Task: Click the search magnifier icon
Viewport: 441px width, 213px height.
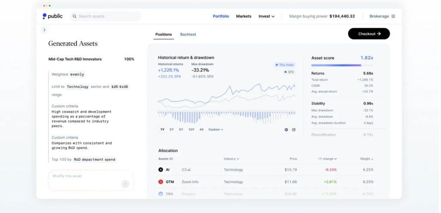Action: (x=75, y=16)
